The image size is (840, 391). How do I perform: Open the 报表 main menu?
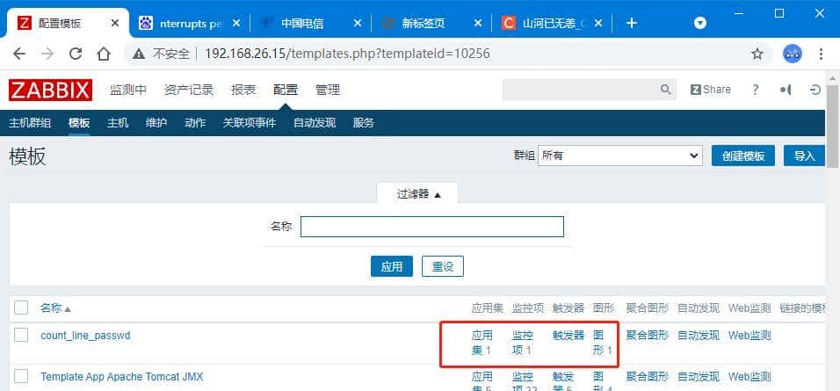[243, 90]
